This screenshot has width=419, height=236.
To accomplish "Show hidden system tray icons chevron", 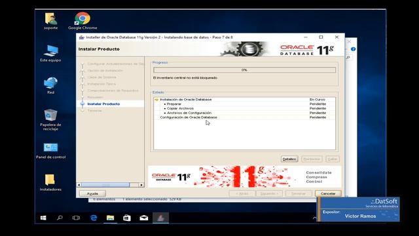I will [314, 218].
